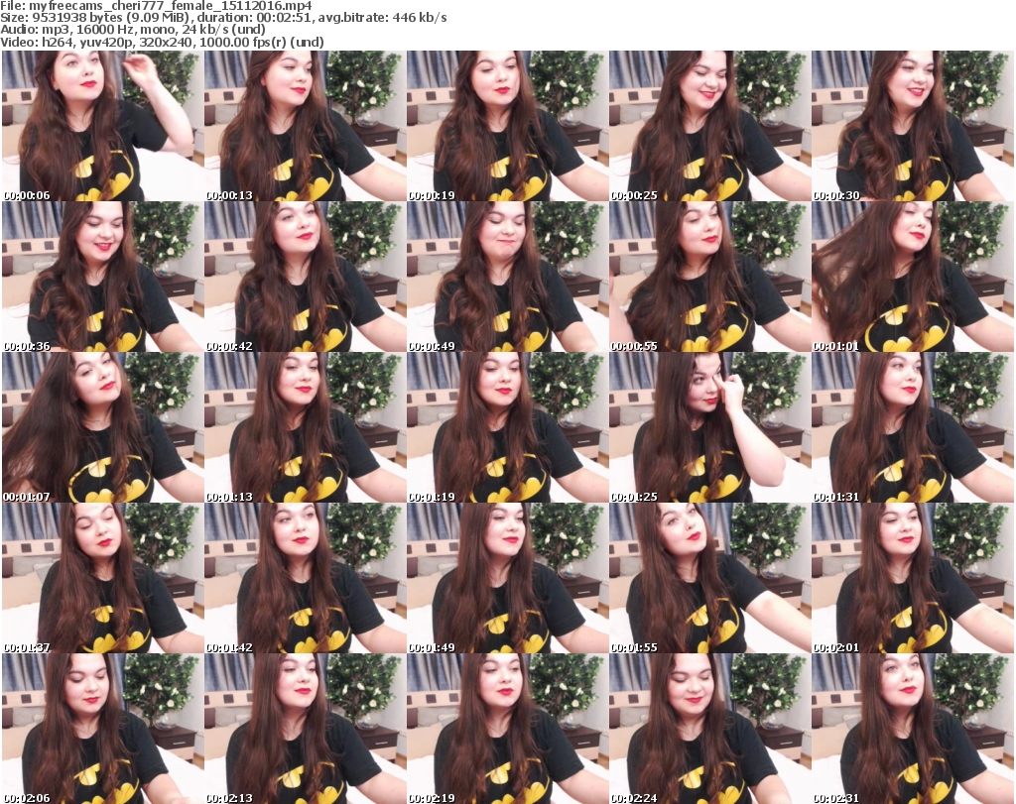Click the 'Size: 9531938 bytes' info line
Viewport: 1016px width, 804px height.
tap(223, 18)
